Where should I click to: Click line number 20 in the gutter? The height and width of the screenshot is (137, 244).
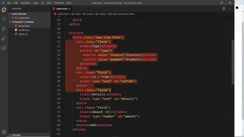pos(58,37)
